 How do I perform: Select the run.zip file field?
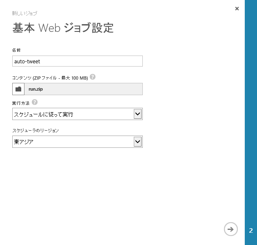point(84,89)
